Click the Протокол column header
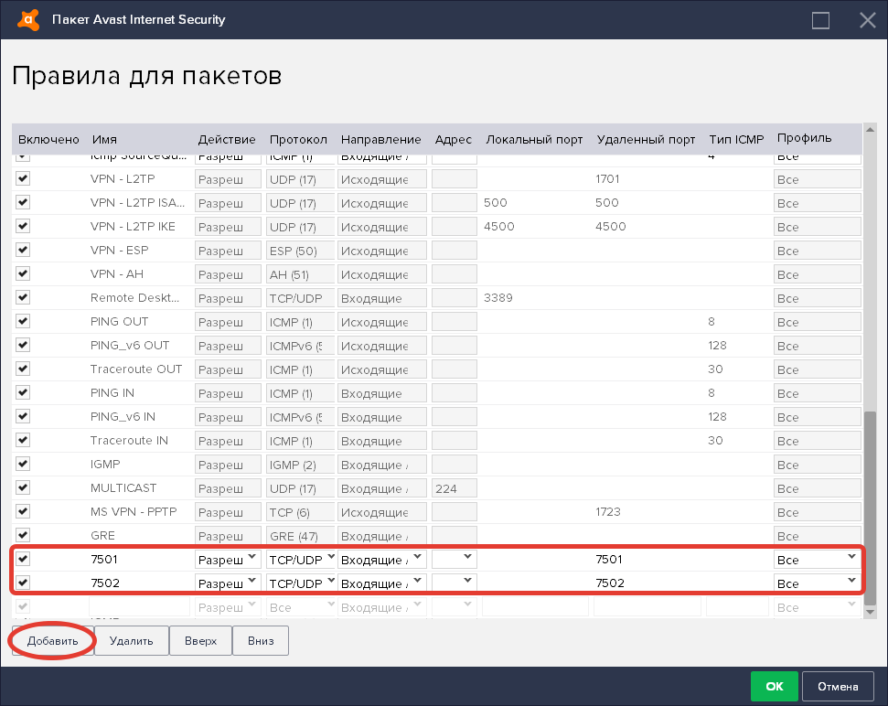 [x=298, y=139]
